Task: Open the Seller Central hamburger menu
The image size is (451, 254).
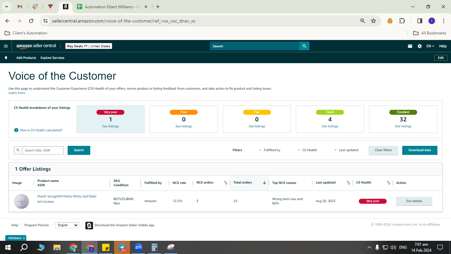Action: pyautogui.click(x=6, y=46)
